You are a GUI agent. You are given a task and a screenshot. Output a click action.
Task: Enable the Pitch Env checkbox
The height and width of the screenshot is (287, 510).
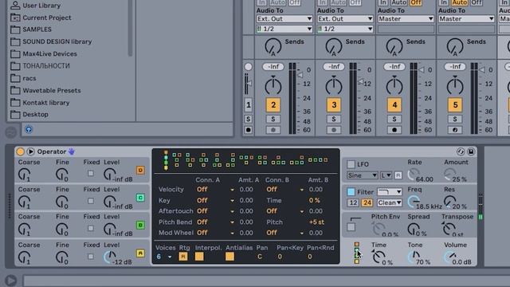pyautogui.click(x=351, y=227)
